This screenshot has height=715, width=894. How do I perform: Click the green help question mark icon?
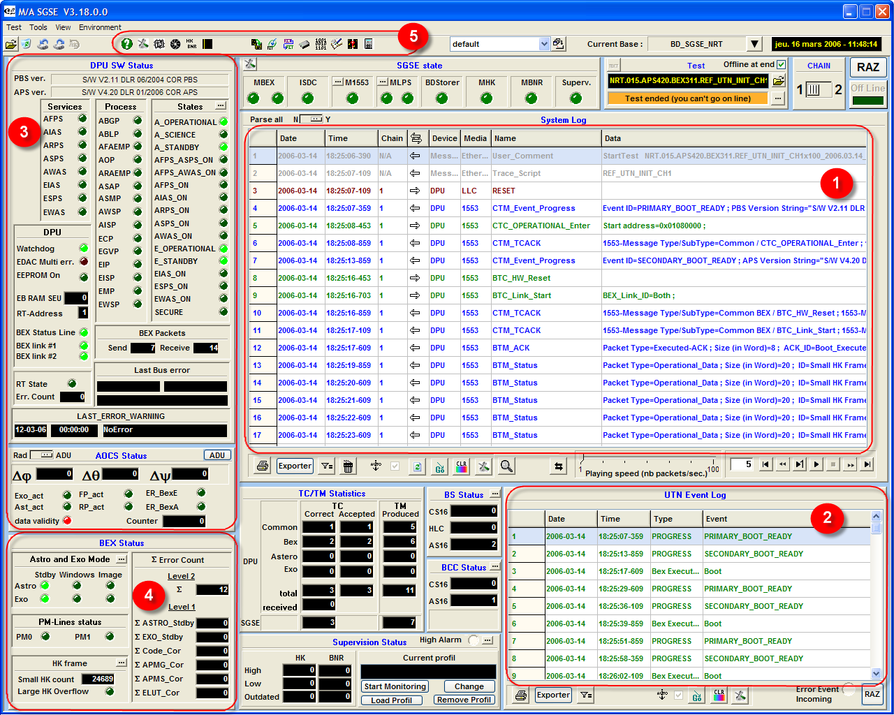[x=126, y=44]
